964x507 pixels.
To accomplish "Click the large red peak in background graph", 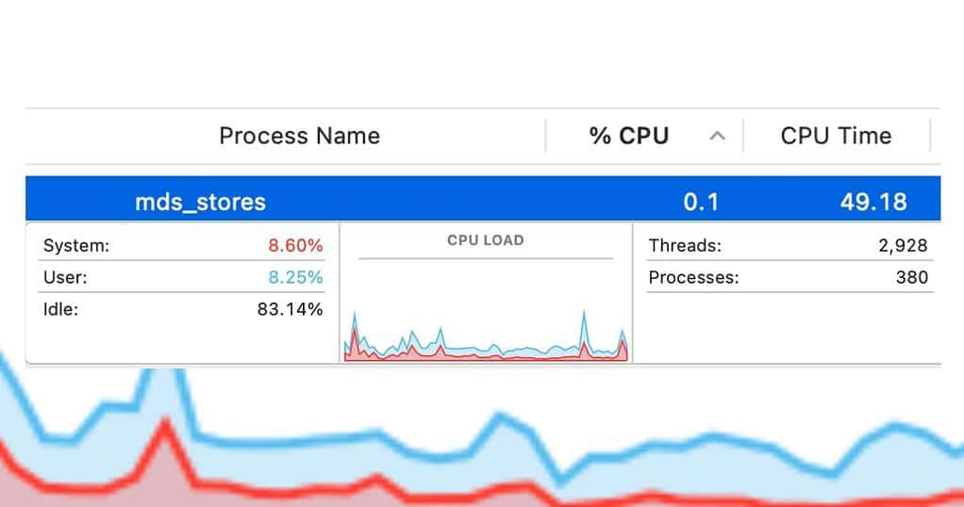I will (166, 429).
